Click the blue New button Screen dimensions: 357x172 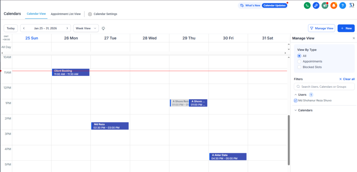click(x=346, y=28)
